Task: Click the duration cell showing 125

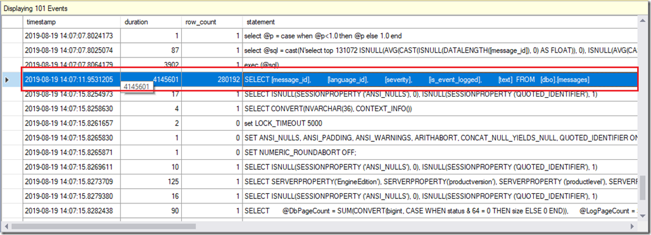Action: click(151, 181)
